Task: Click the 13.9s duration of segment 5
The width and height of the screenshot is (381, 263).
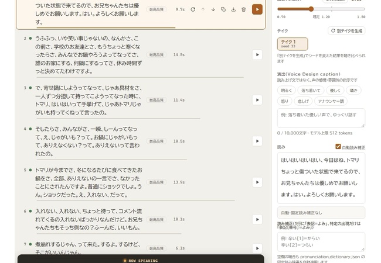Action: [x=179, y=182]
